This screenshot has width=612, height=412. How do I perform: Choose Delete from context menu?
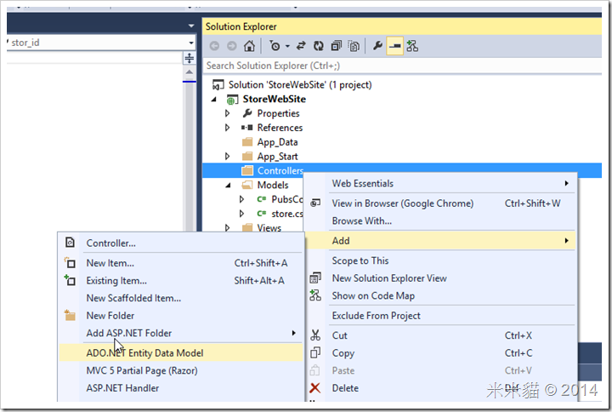pos(440,388)
